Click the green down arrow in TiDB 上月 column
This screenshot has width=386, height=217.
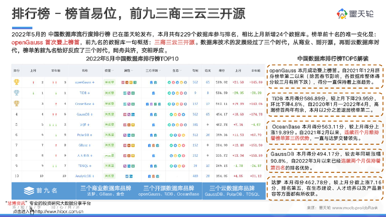[x=33, y=93]
